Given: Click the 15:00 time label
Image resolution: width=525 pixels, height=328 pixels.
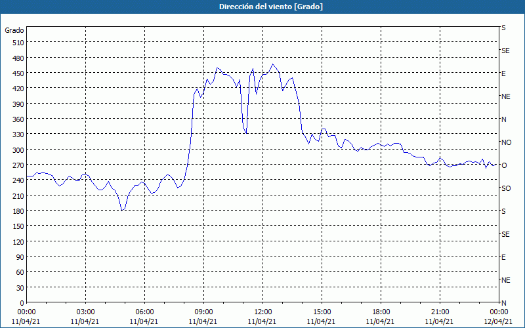Looking at the screenshot, I should click(322, 312).
